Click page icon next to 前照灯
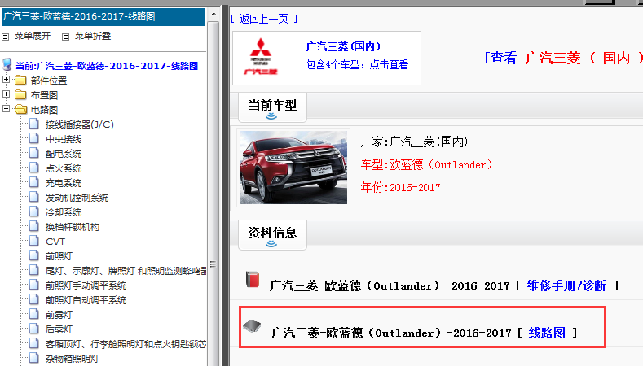The width and height of the screenshot is (643, 366). [x=34, y=255]
